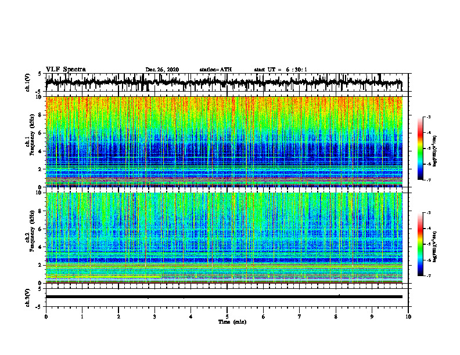Click the "-3" label on ch.2 colorbar

[x=429, y=213]
